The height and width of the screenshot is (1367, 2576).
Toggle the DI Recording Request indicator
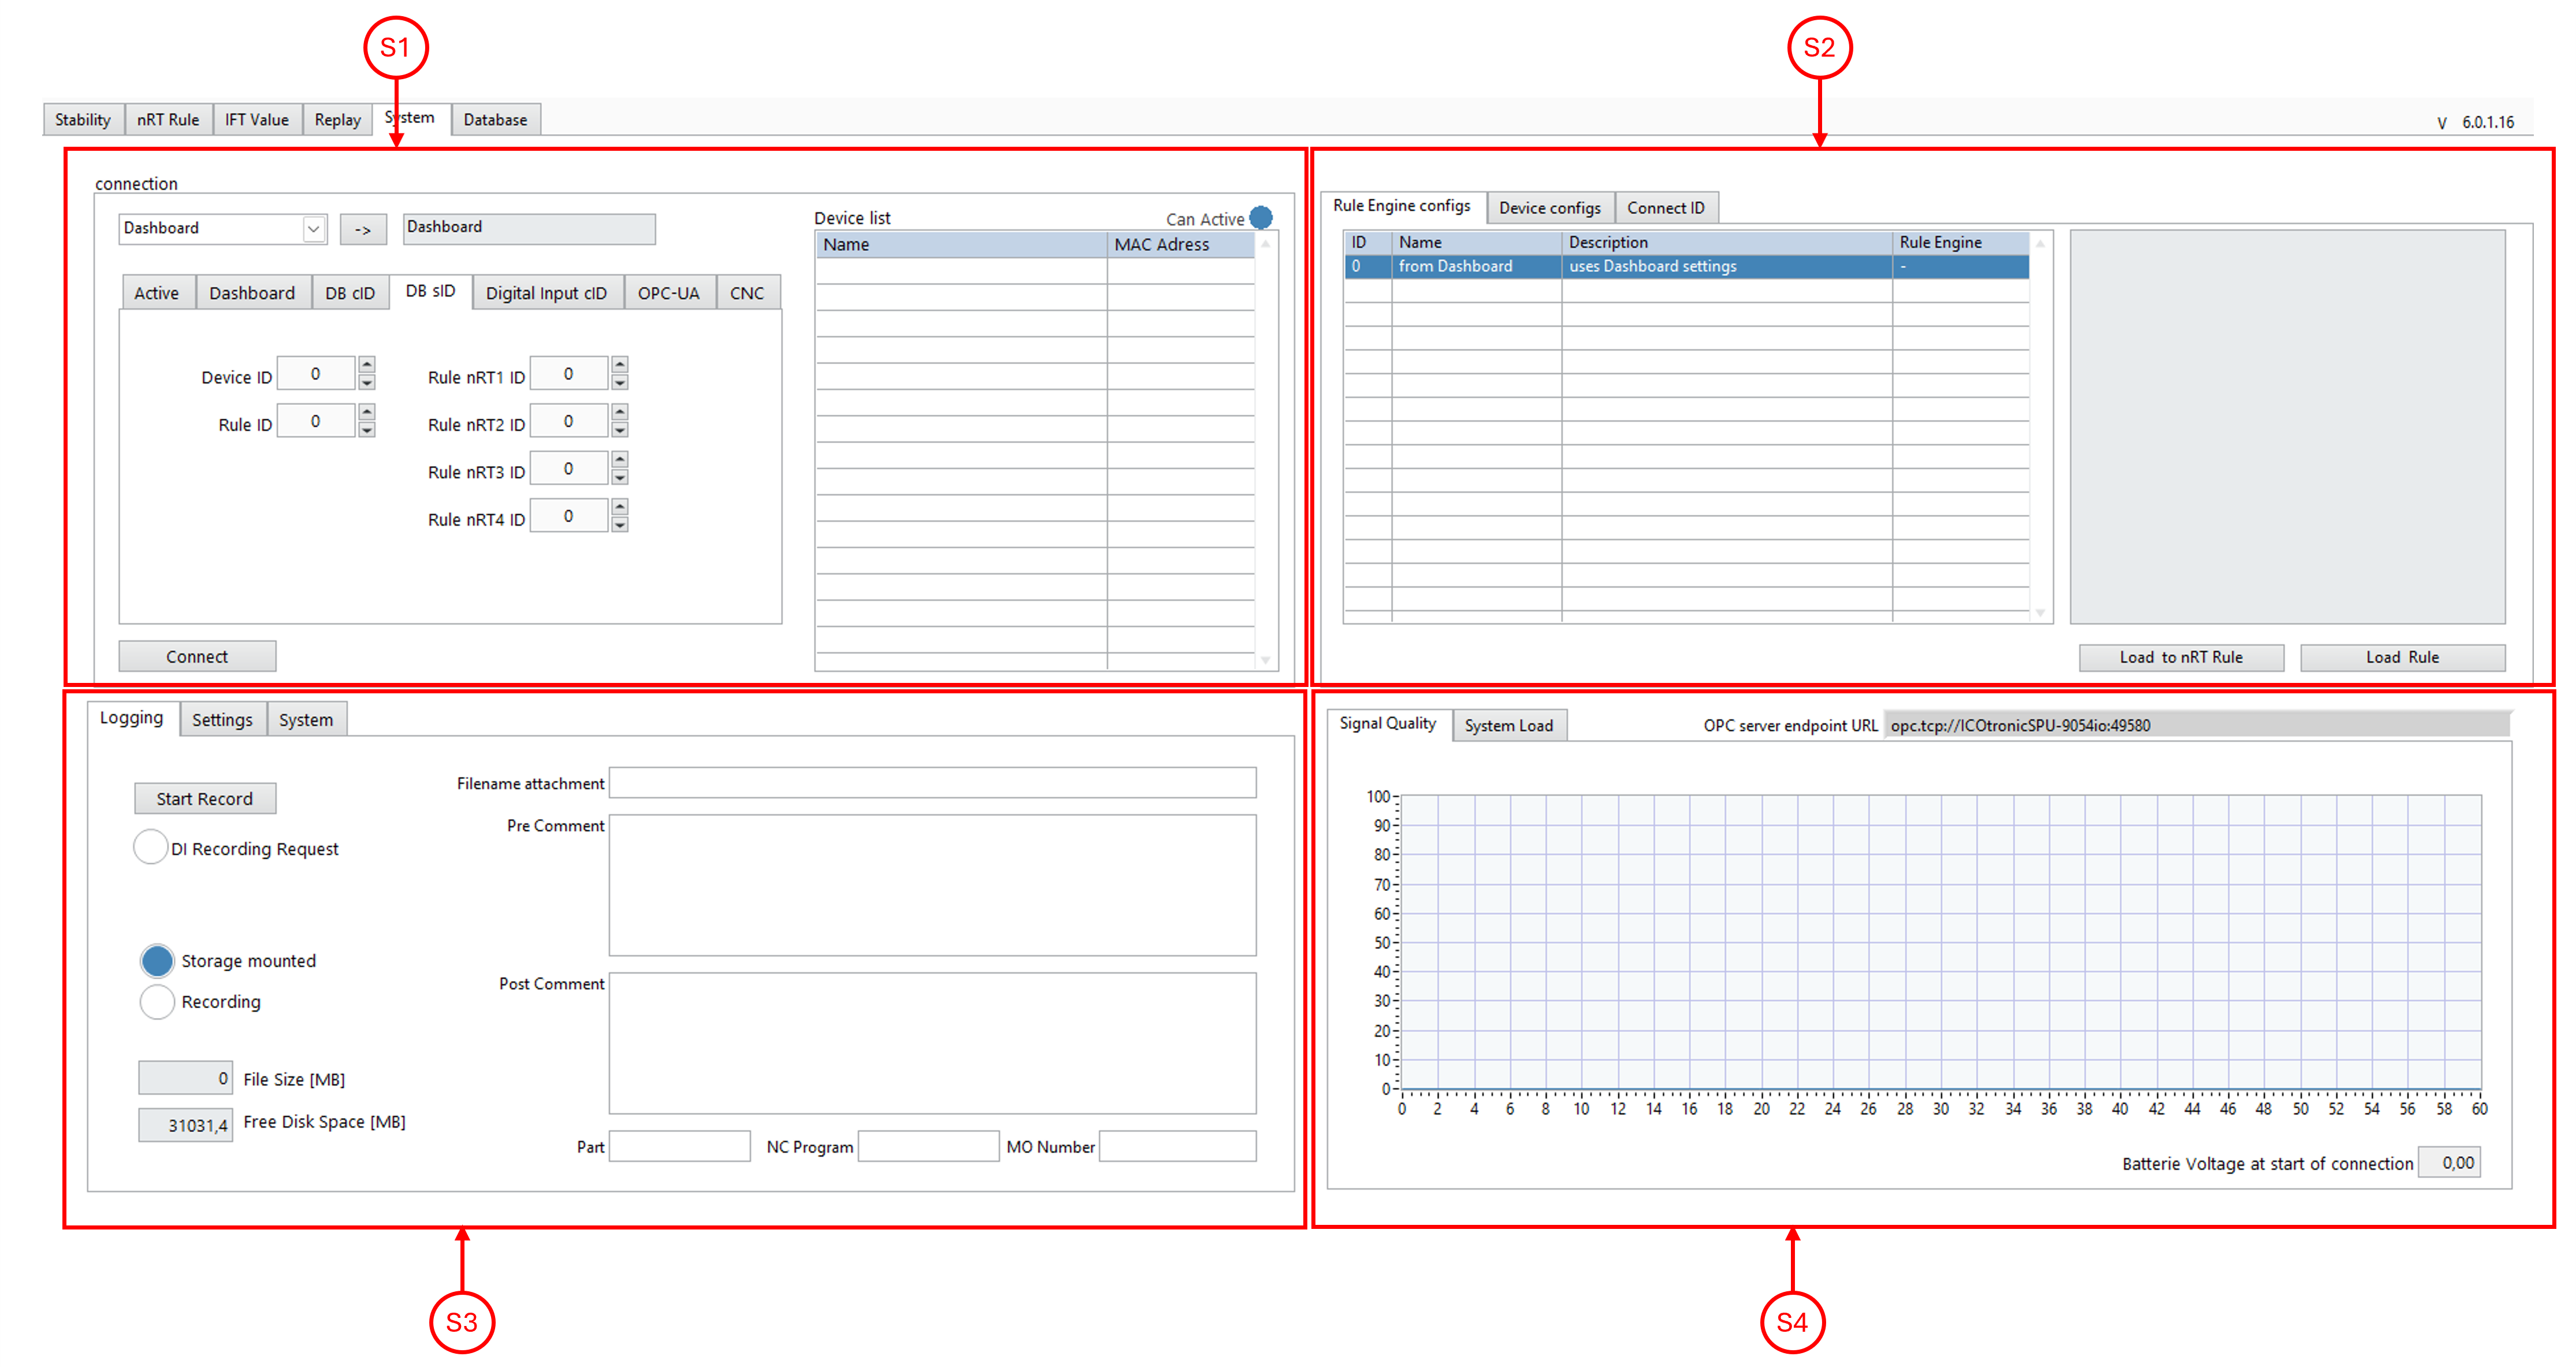[x=150, y=847]
